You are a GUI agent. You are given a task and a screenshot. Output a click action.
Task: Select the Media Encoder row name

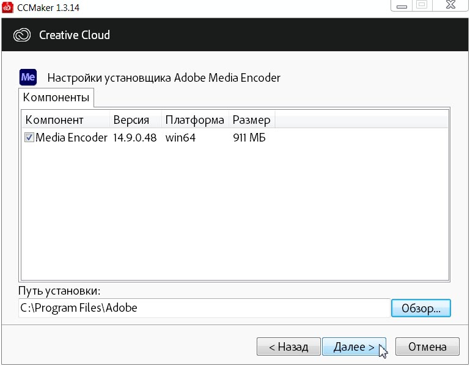72,138
